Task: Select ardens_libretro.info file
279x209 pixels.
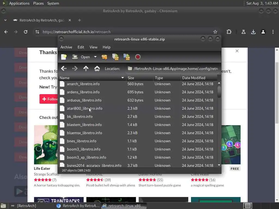Action: coord(138,92)
